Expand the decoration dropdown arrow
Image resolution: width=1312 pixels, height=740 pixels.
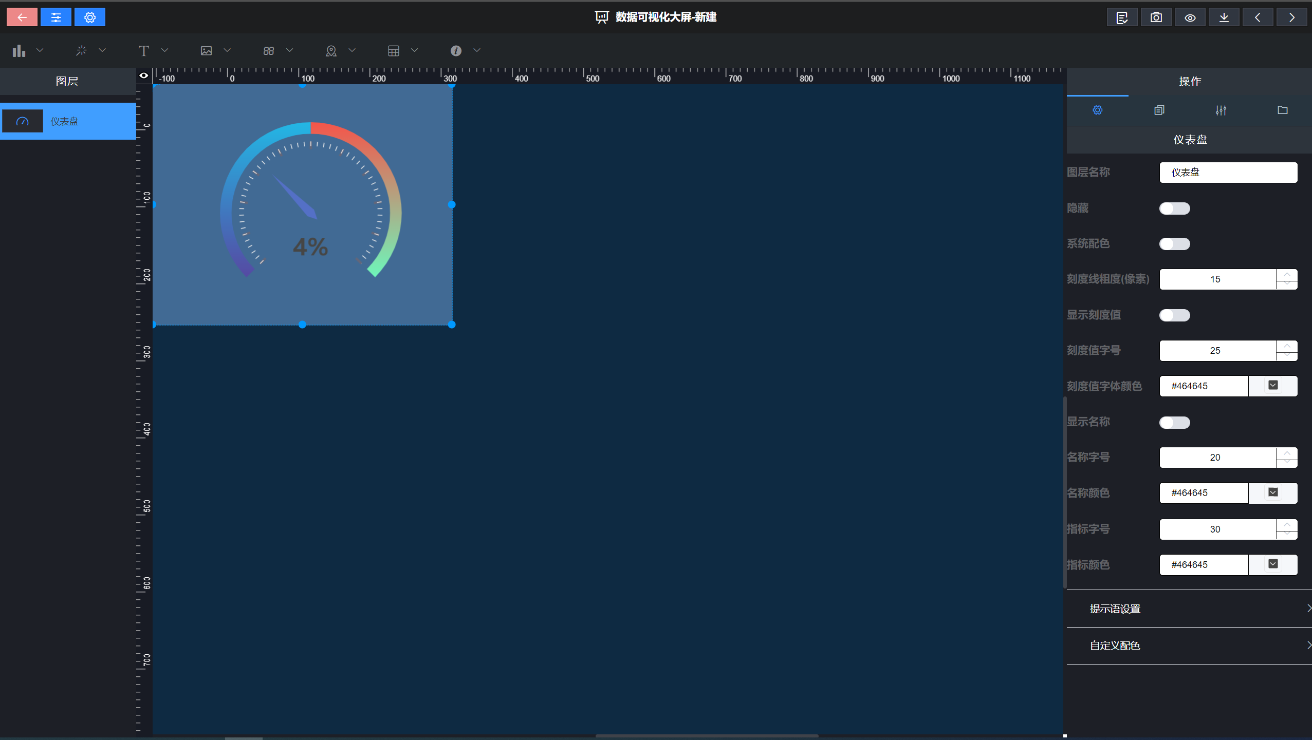[102, 50]
